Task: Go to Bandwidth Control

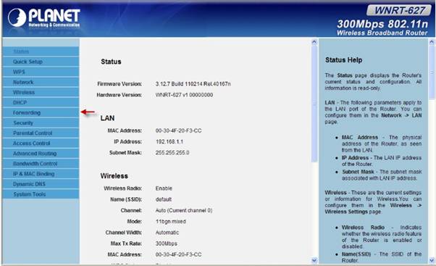Action: coord(41,164)
